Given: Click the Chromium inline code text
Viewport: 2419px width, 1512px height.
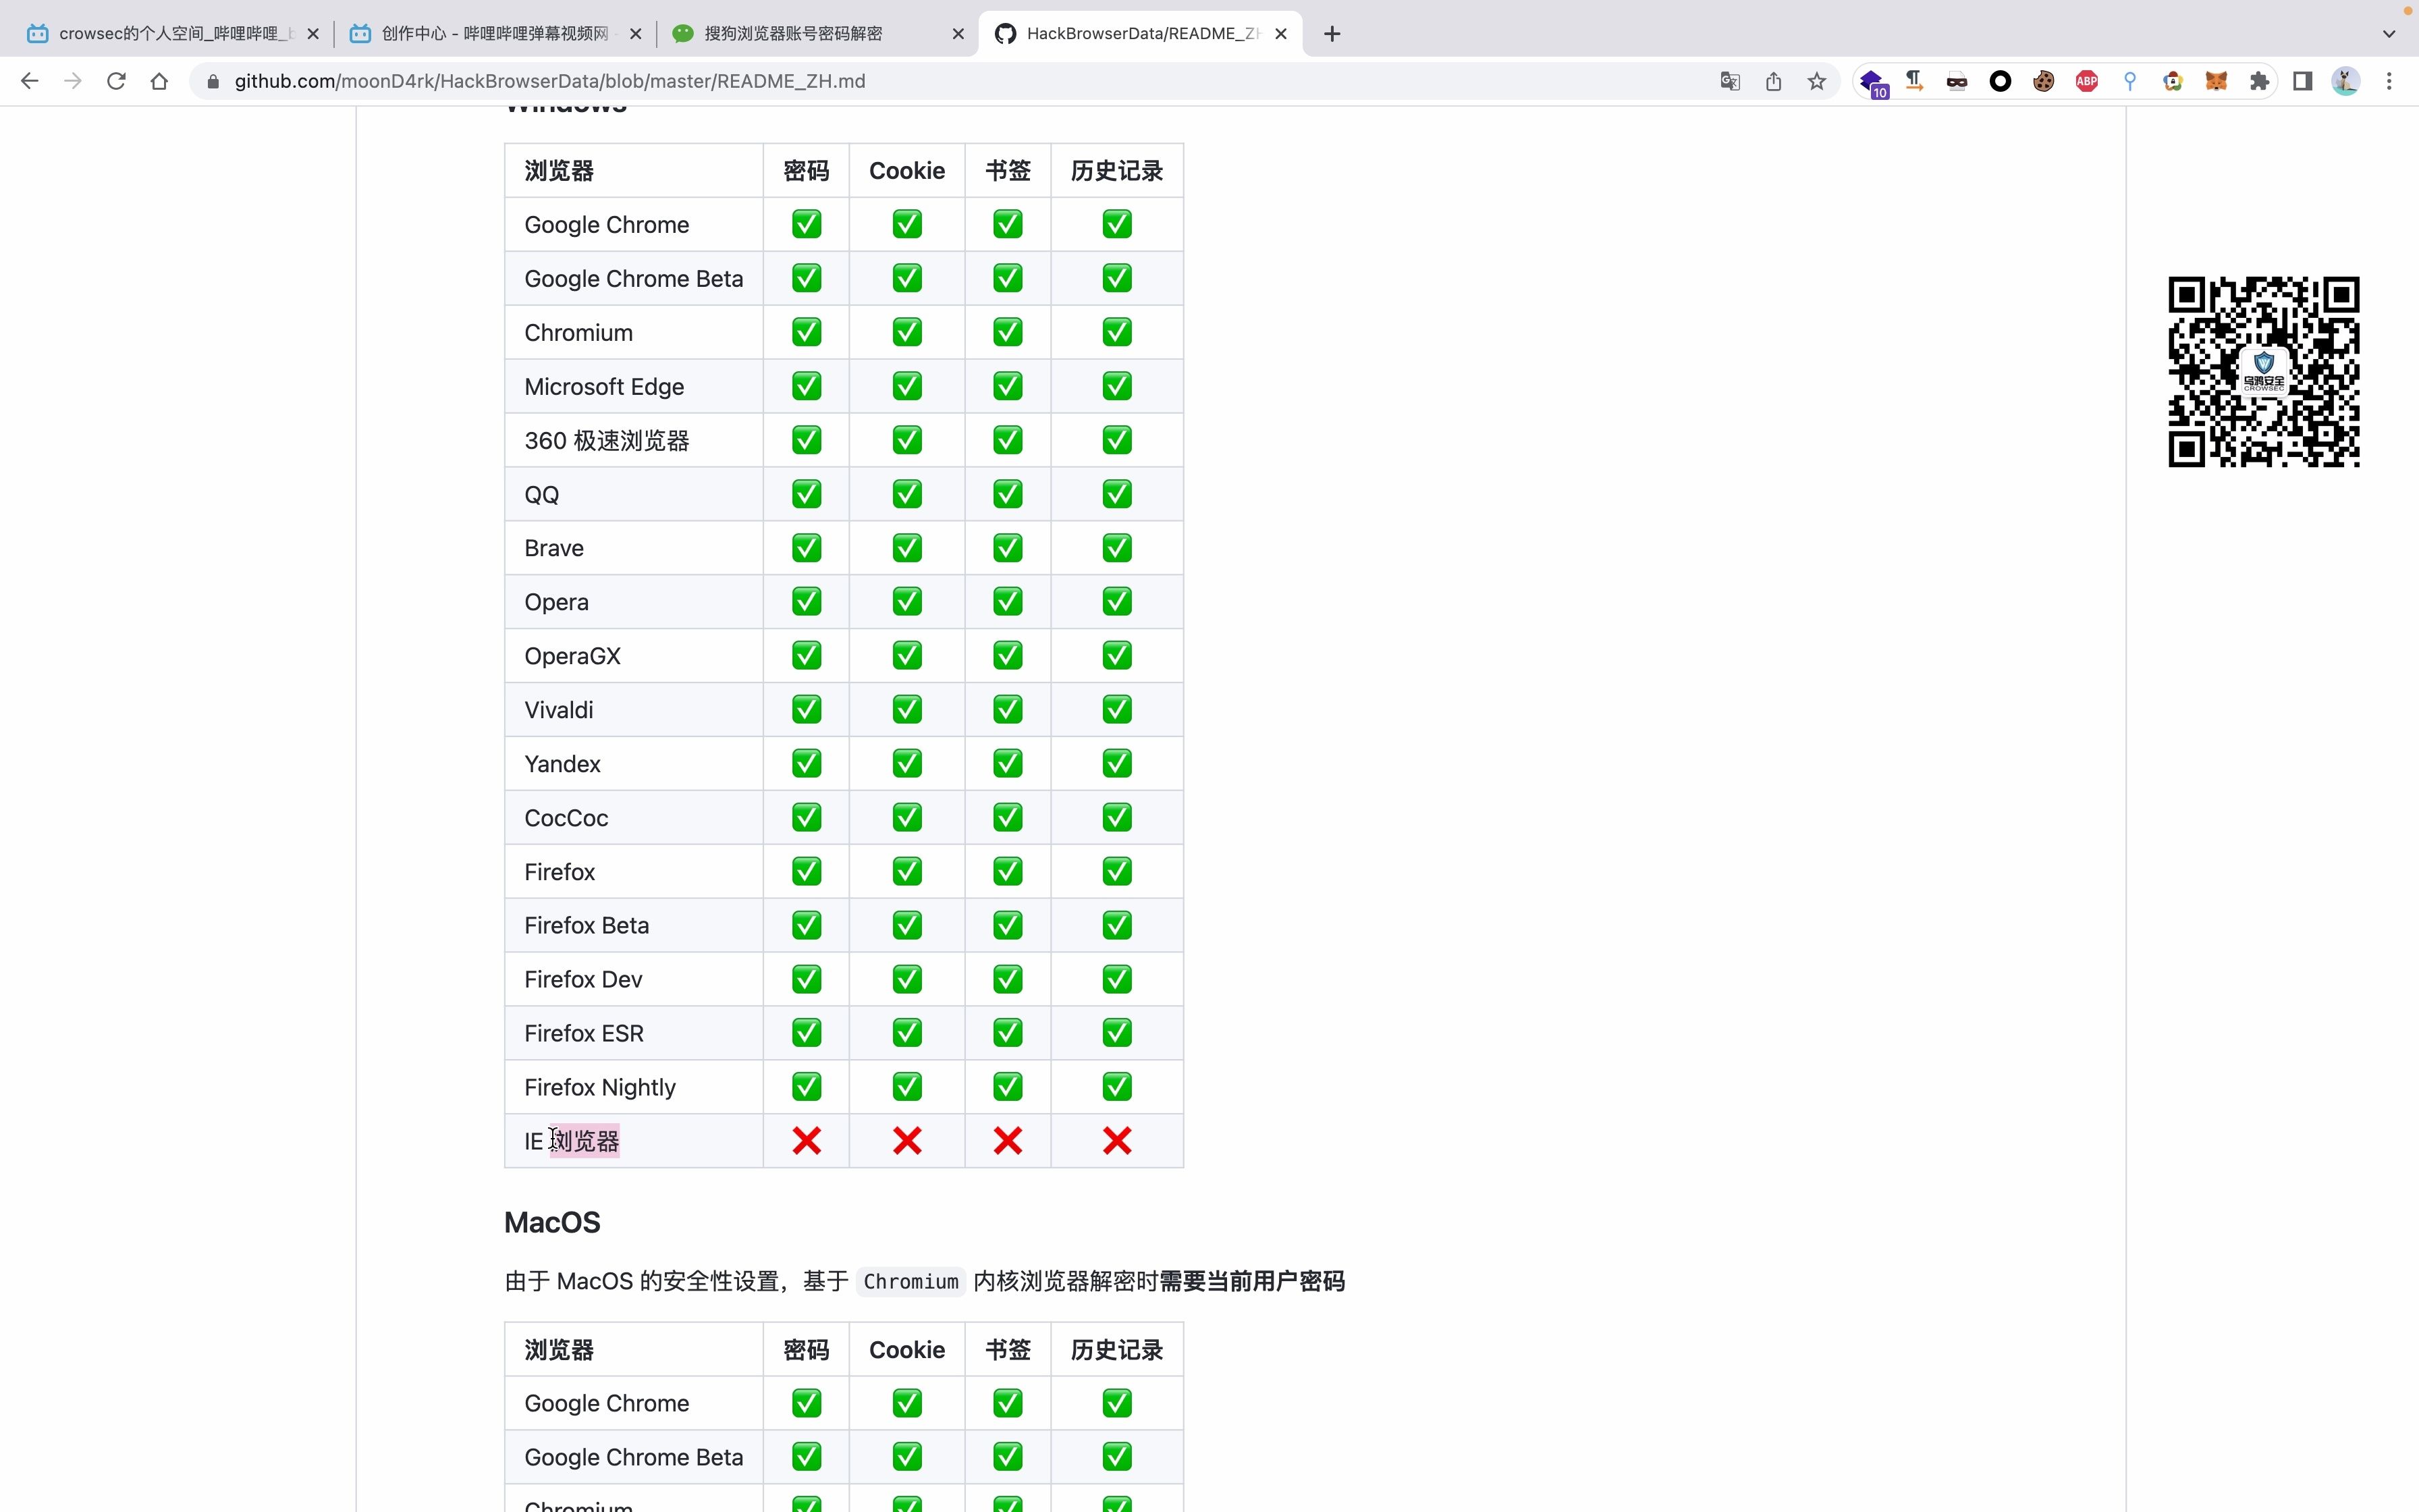Looking at the screenshot, I should [910, 1282].
